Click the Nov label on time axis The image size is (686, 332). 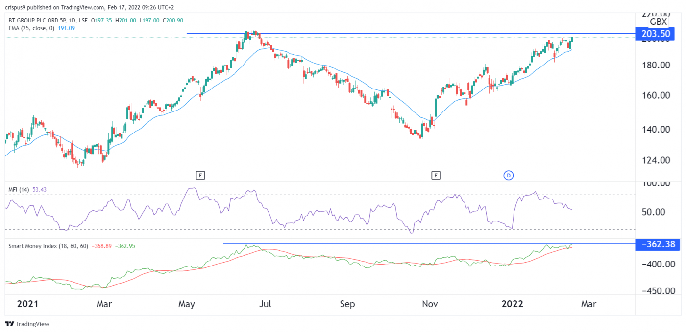pyautogui.click(x=430, y=304)
